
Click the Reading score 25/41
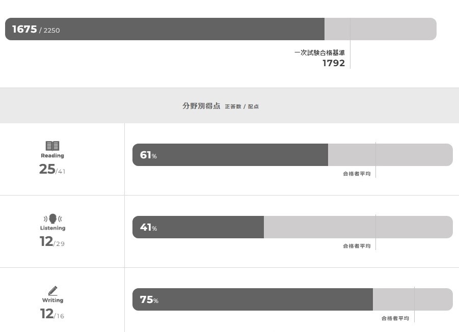click(52, 170)
